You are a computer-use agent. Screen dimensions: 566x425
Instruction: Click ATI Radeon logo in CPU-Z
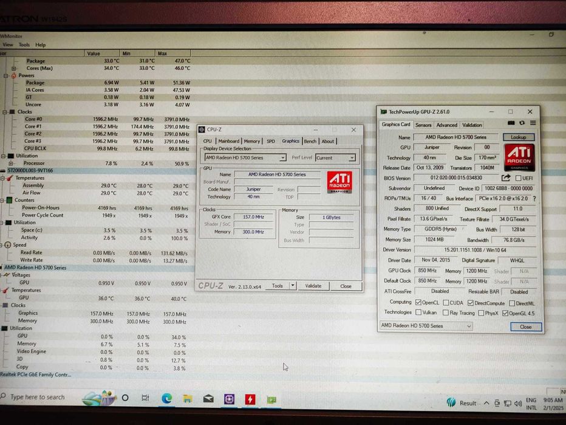click(x=339, y=182)
